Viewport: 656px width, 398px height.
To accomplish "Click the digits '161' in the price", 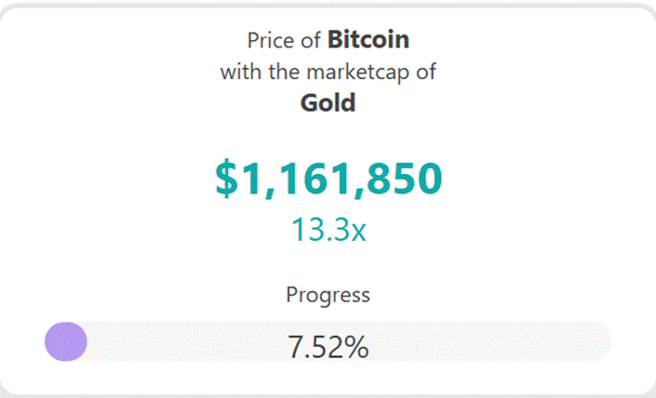I will tap(312, 179).
